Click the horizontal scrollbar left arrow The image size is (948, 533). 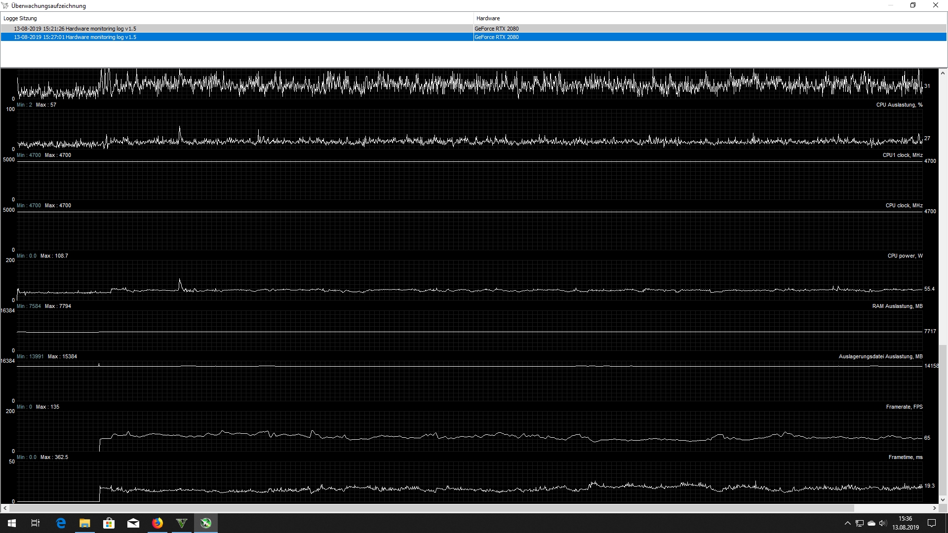point(5,508)
